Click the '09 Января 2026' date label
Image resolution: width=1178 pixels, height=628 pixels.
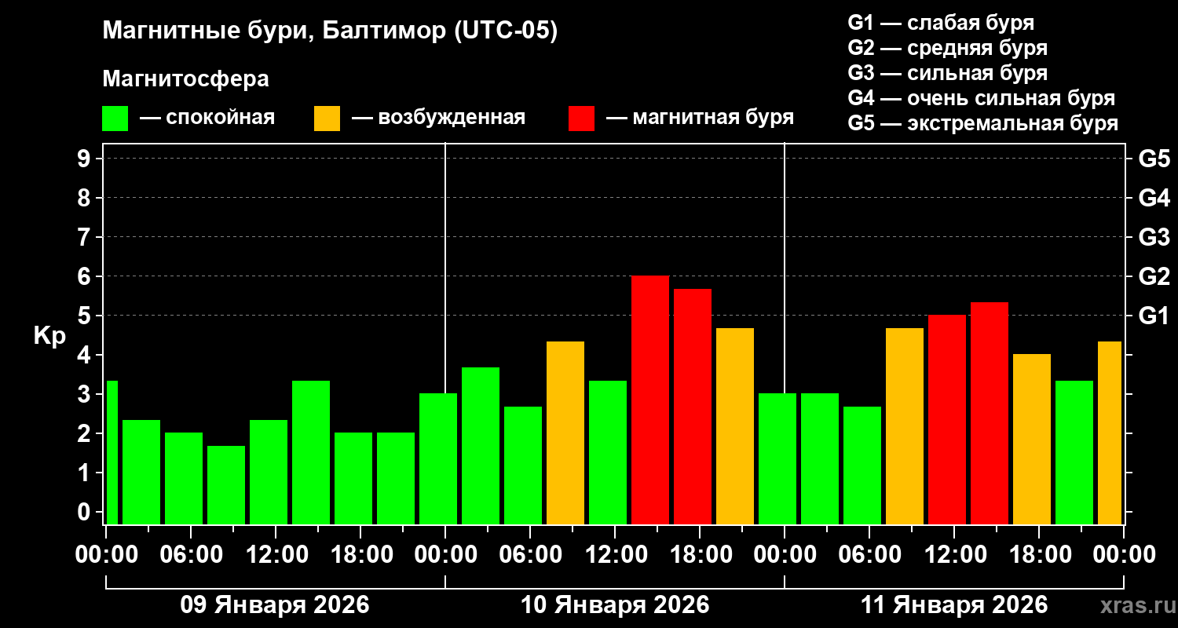coord(275,605)
